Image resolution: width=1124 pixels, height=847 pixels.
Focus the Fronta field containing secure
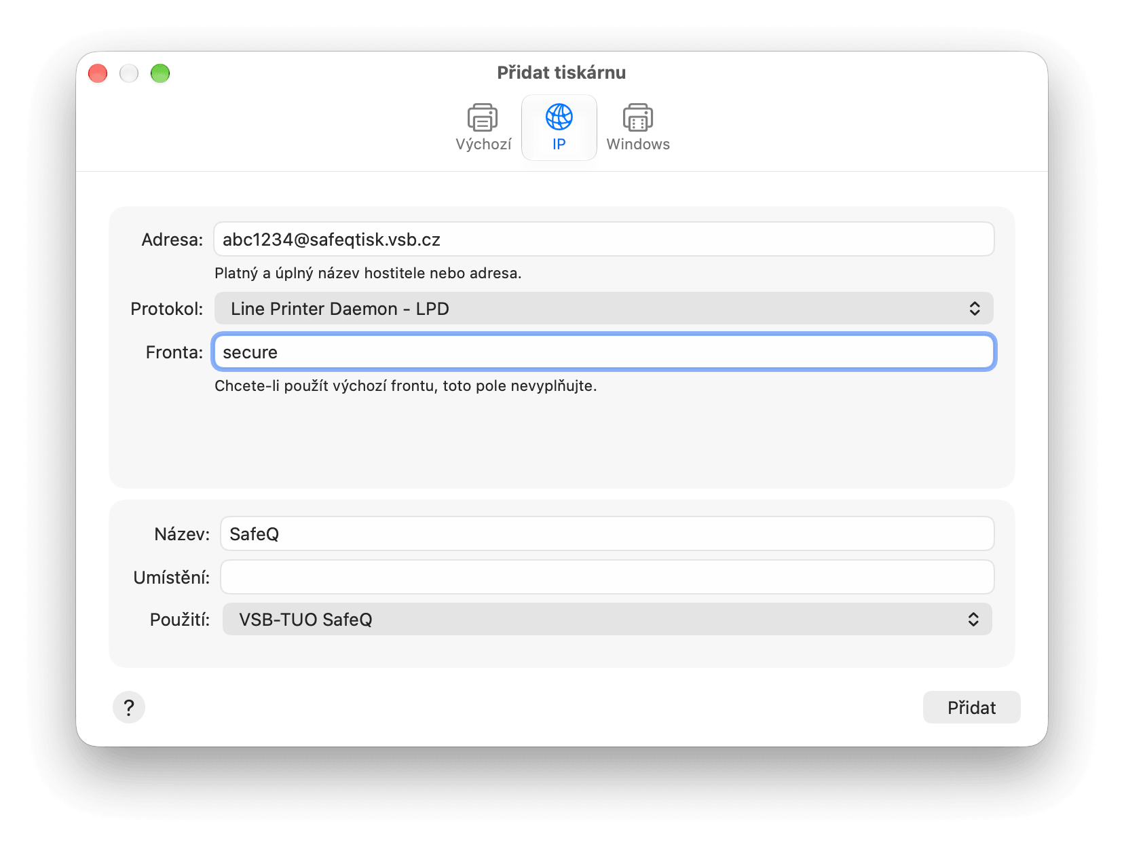pos(604,352)
